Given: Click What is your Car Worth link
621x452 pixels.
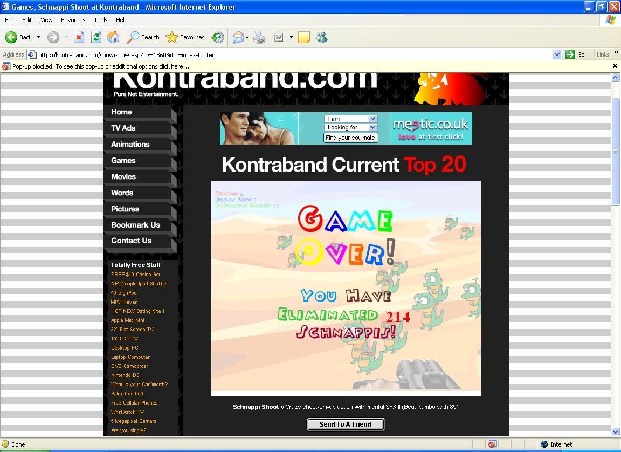Looking at the screenshot, I should pyautogui.click(x=139, y=384).
